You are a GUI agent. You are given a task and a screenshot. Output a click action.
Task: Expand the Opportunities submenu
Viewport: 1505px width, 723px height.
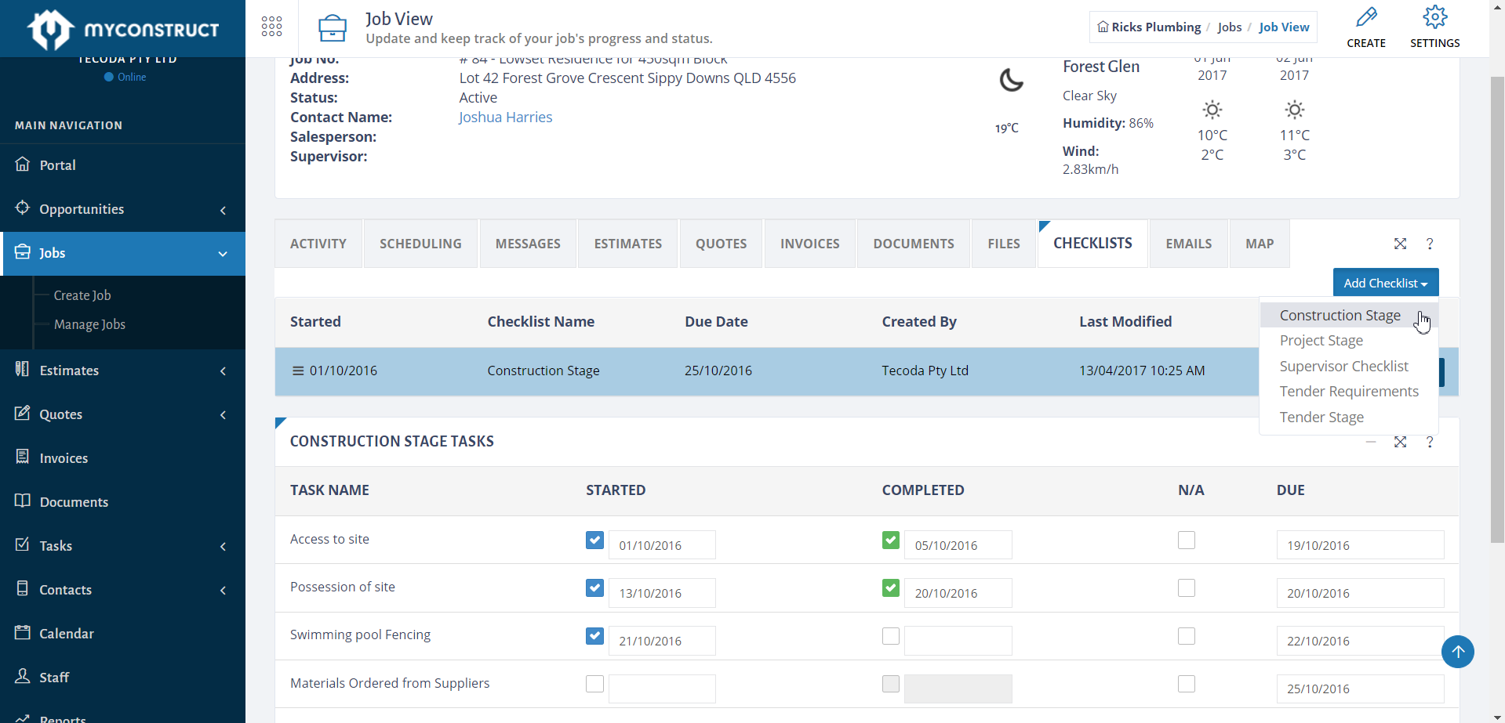click(223, 210)
